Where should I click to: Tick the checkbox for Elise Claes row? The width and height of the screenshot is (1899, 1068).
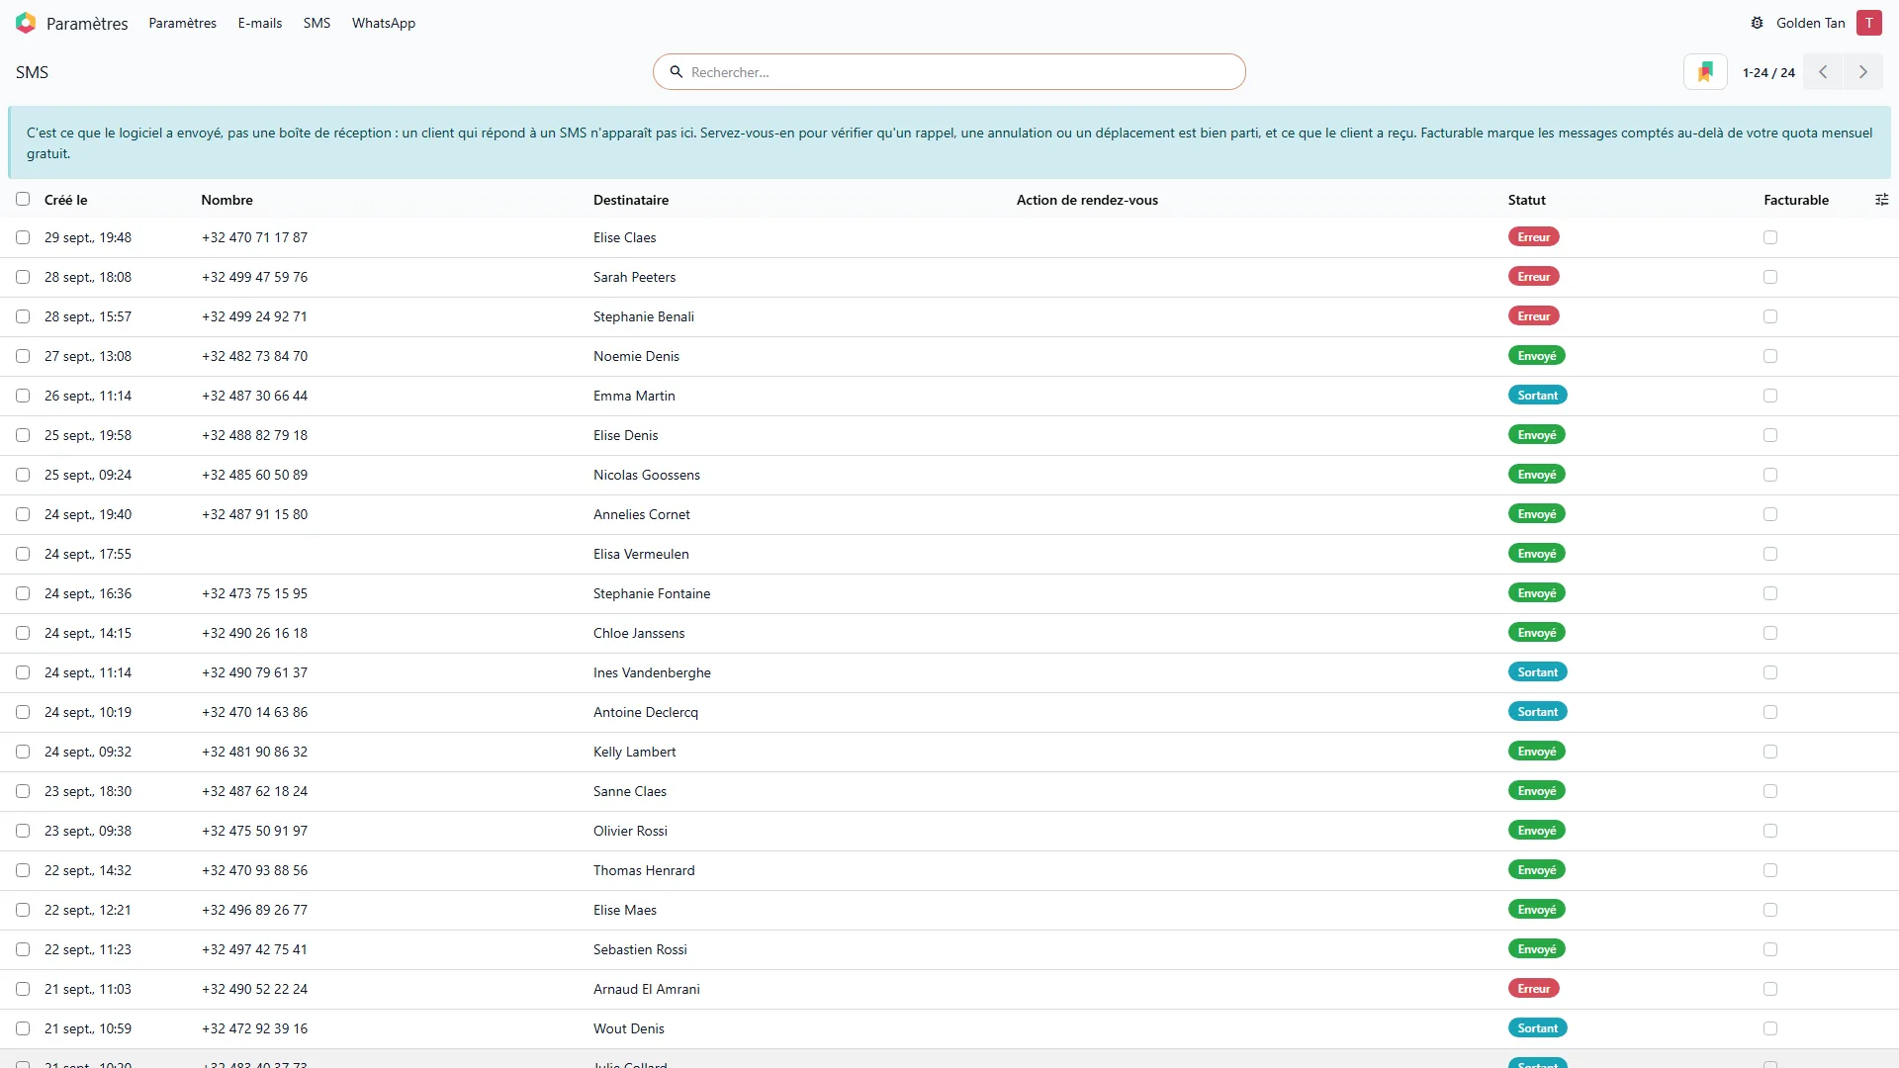pos(23,237)
